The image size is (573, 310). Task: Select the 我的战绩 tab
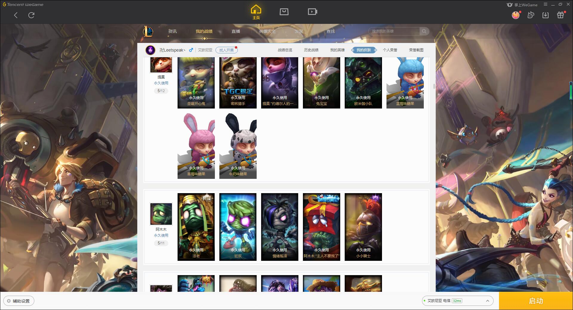click(x=204, y=31)
